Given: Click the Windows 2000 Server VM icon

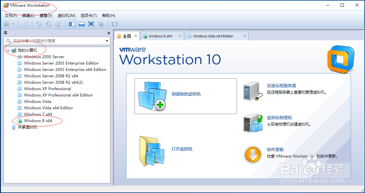Looking at the screenshot, I should click(x=20, y=57).
